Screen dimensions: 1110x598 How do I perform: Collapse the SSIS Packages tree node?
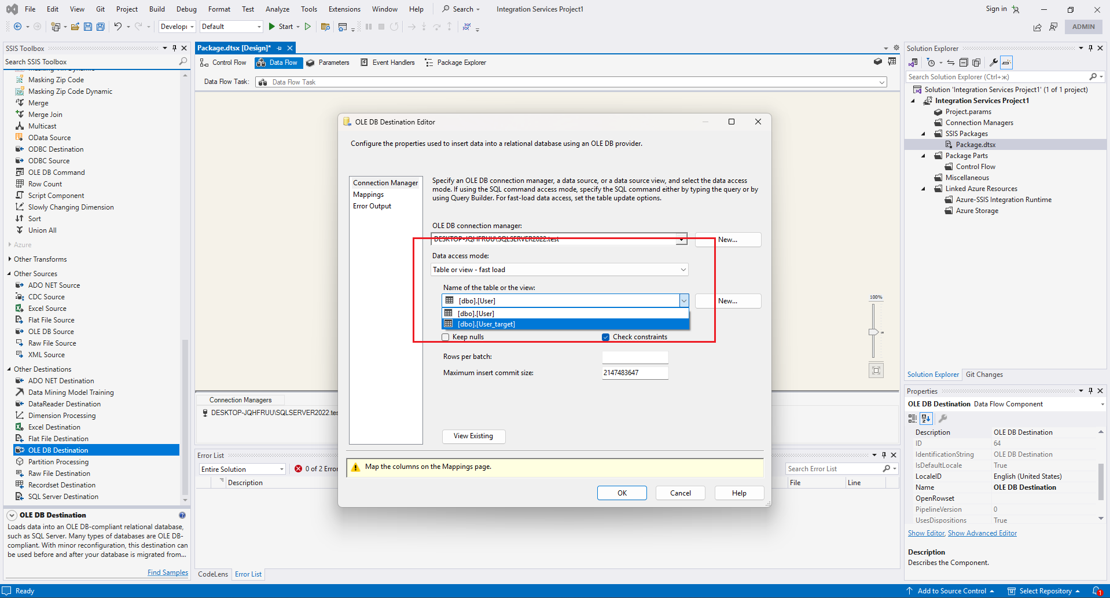coord(924,134)
